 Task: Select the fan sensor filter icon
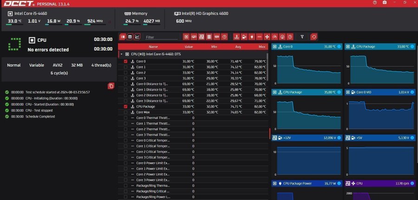(x=267, y=37)
